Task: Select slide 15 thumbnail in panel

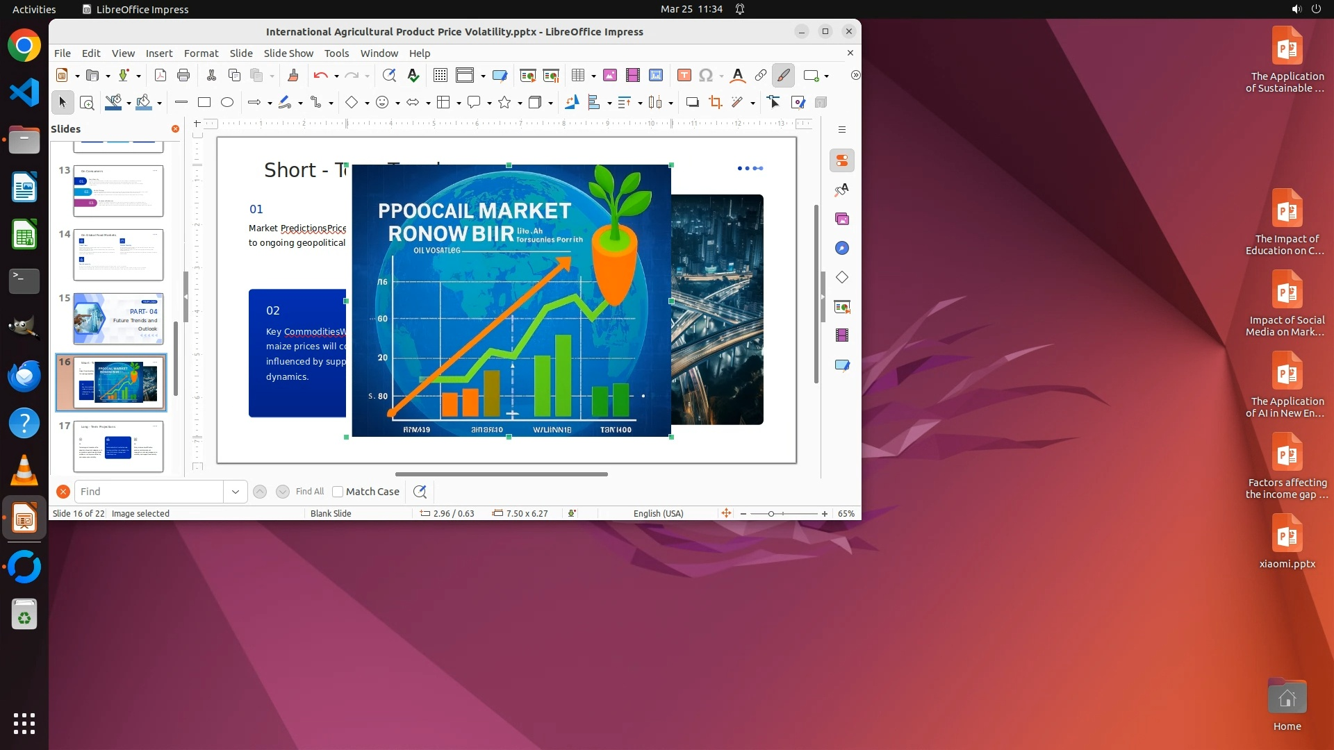Action: (118, 318)
